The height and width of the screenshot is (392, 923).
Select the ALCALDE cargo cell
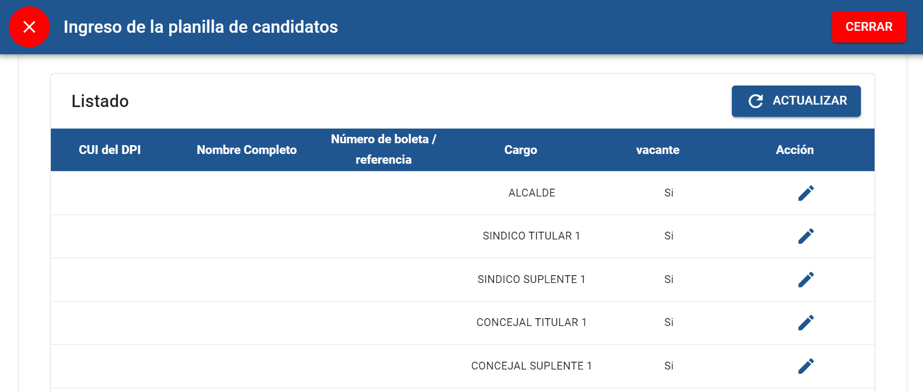pos(531,193)
